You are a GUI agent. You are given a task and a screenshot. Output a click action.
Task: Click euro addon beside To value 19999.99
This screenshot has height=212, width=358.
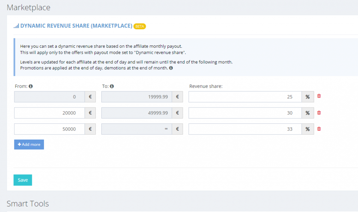[177, 97]
